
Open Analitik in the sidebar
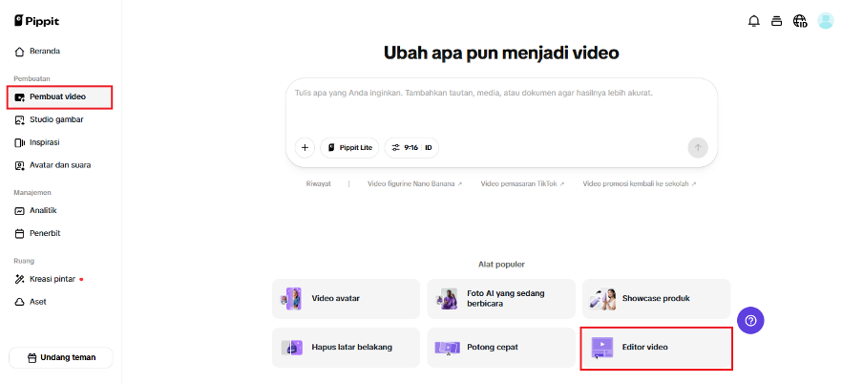44,210
